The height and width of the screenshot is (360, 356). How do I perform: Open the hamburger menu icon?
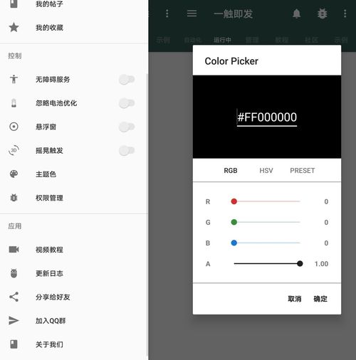click(192, 14)
